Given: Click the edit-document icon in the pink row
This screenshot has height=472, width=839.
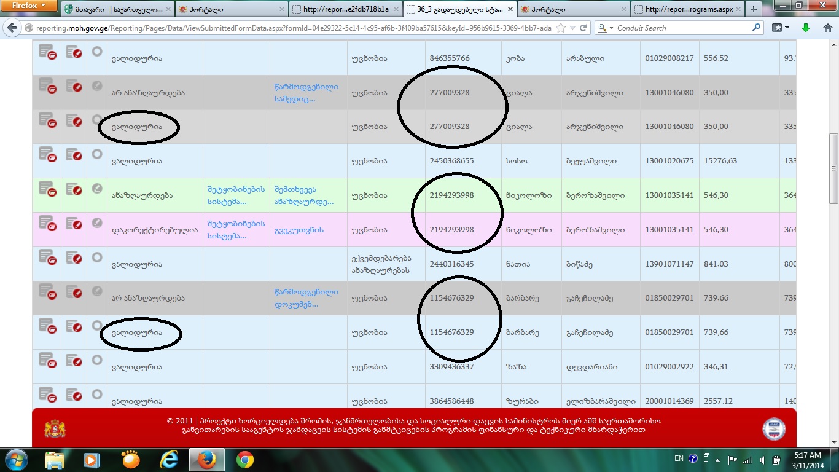Looking at the screenshot, I should (74, 224).
